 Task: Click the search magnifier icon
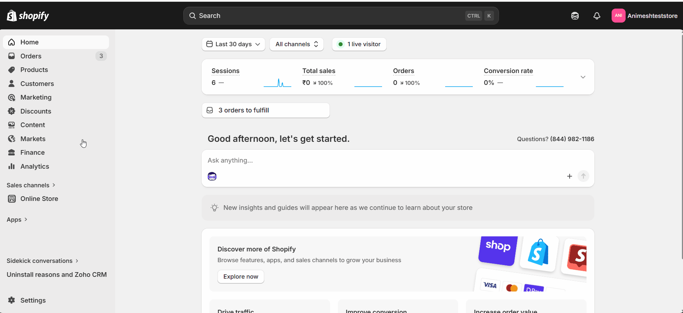(x=193, y=16)
